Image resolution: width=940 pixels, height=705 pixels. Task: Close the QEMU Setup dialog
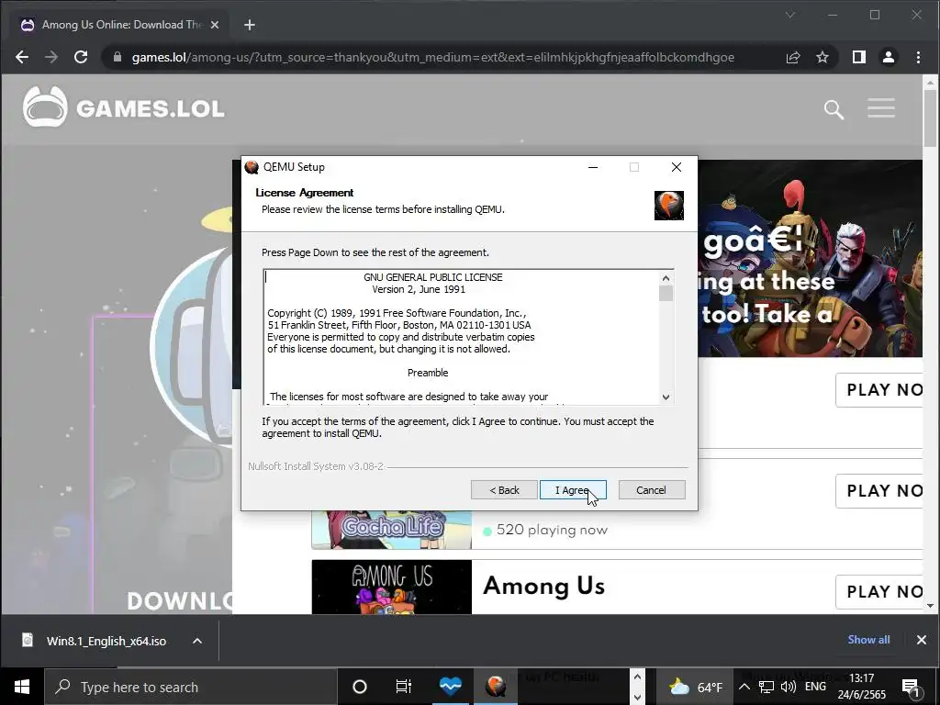[x=677, y=167]
